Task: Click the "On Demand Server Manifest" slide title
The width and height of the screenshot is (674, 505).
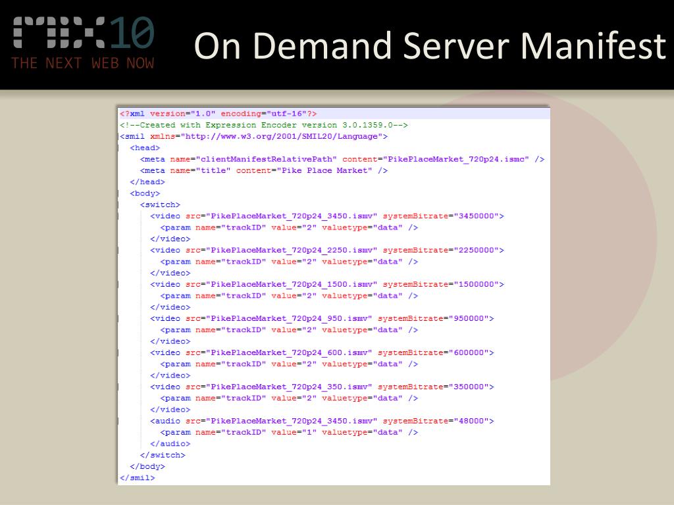Action: coord(430,45)
